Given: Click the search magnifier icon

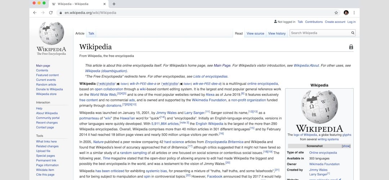Looking at the screenshot, I should [353, 33].
